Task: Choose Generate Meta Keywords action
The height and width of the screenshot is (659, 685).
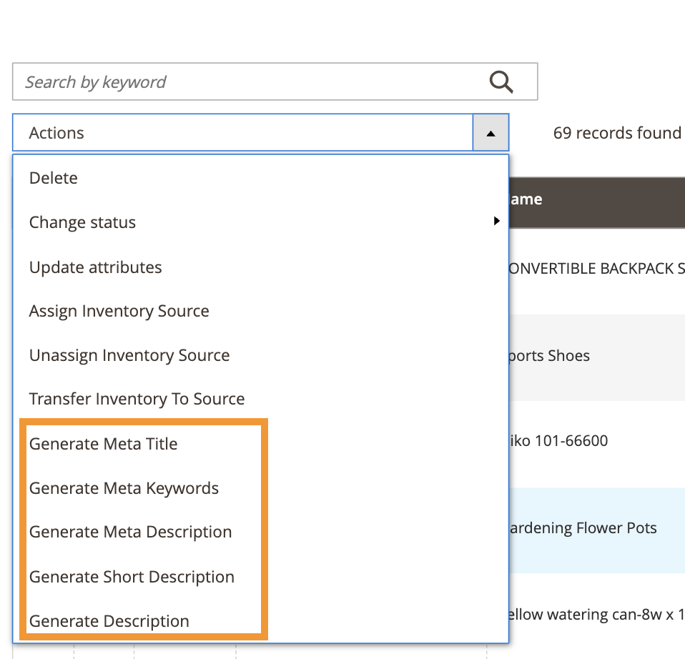Action: tap(124, 488)
